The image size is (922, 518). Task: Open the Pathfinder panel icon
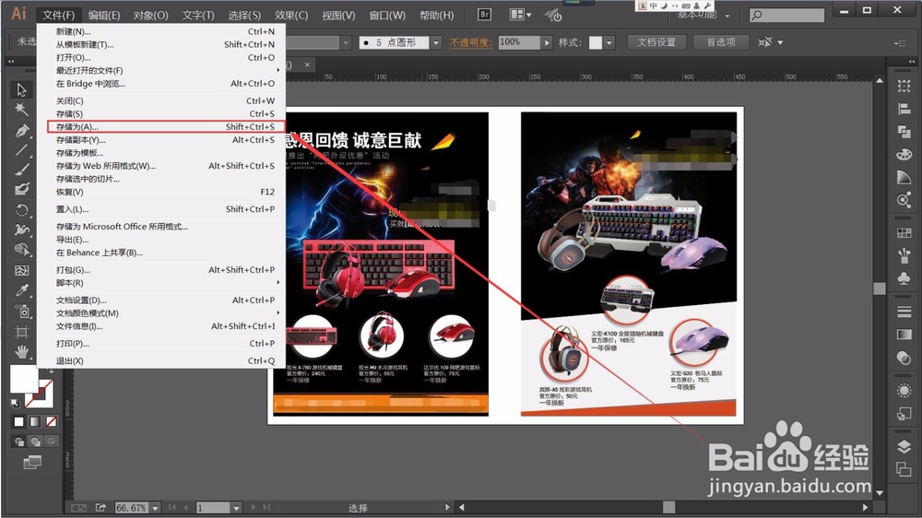click(x=904, y=132)
